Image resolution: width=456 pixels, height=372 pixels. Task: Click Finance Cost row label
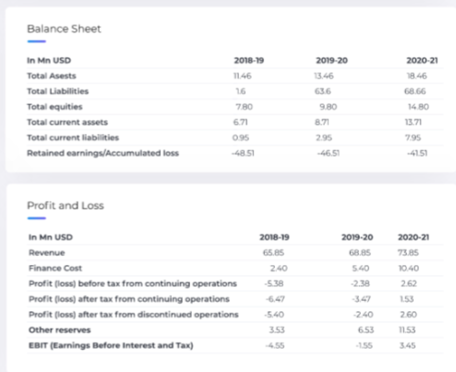pyautogui.click(x=55, y=269)
